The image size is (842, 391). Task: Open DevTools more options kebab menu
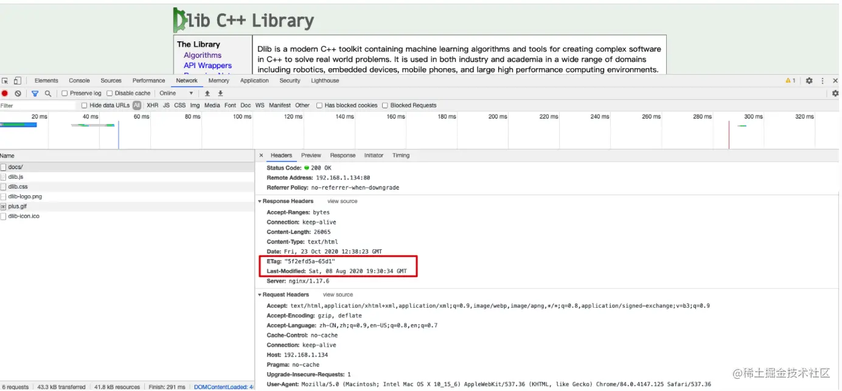click(823, 81)
